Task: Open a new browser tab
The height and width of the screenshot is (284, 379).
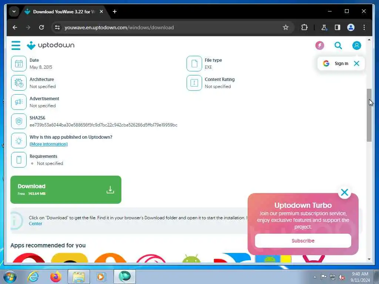Action: pyautogui.click(x=115, y=11)
